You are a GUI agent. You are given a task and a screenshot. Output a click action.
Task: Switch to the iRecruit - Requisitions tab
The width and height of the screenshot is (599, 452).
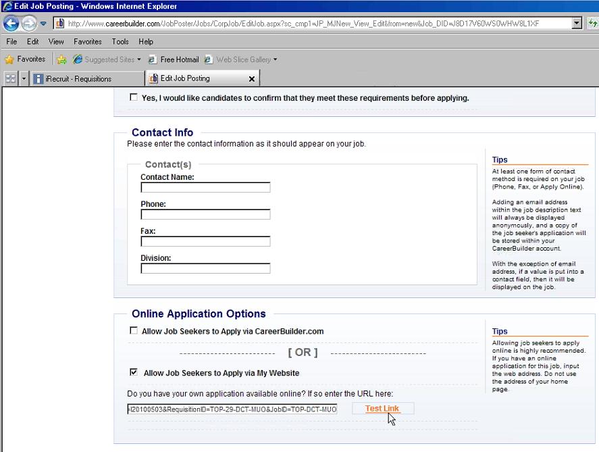[88, 78]
